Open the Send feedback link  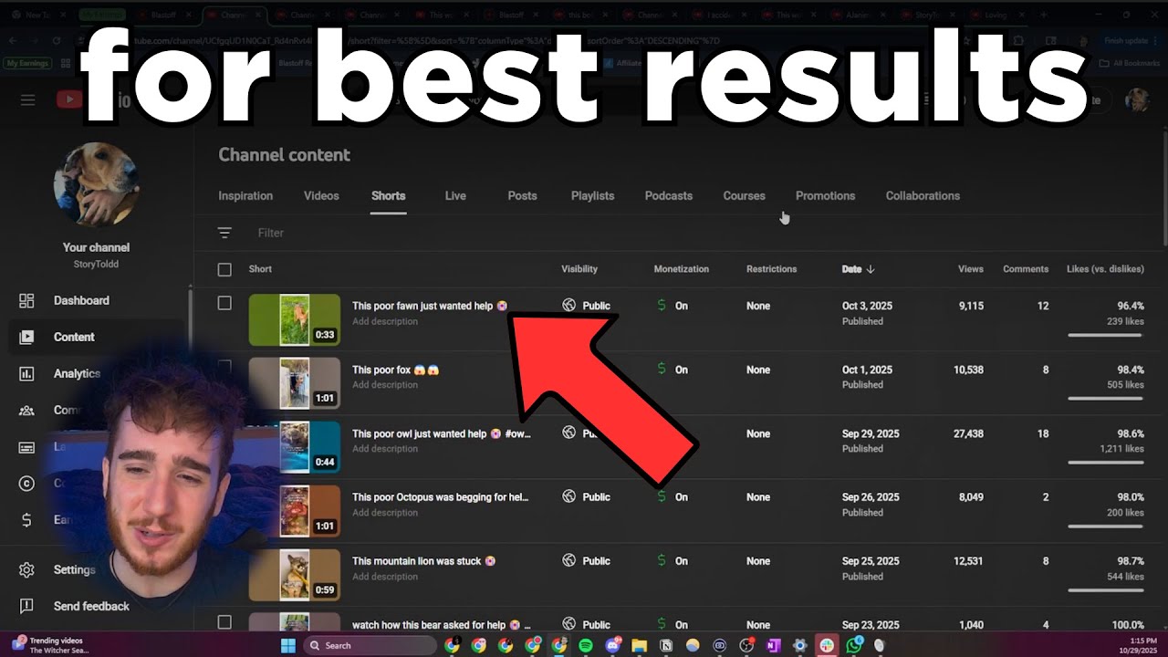[91, 606]
